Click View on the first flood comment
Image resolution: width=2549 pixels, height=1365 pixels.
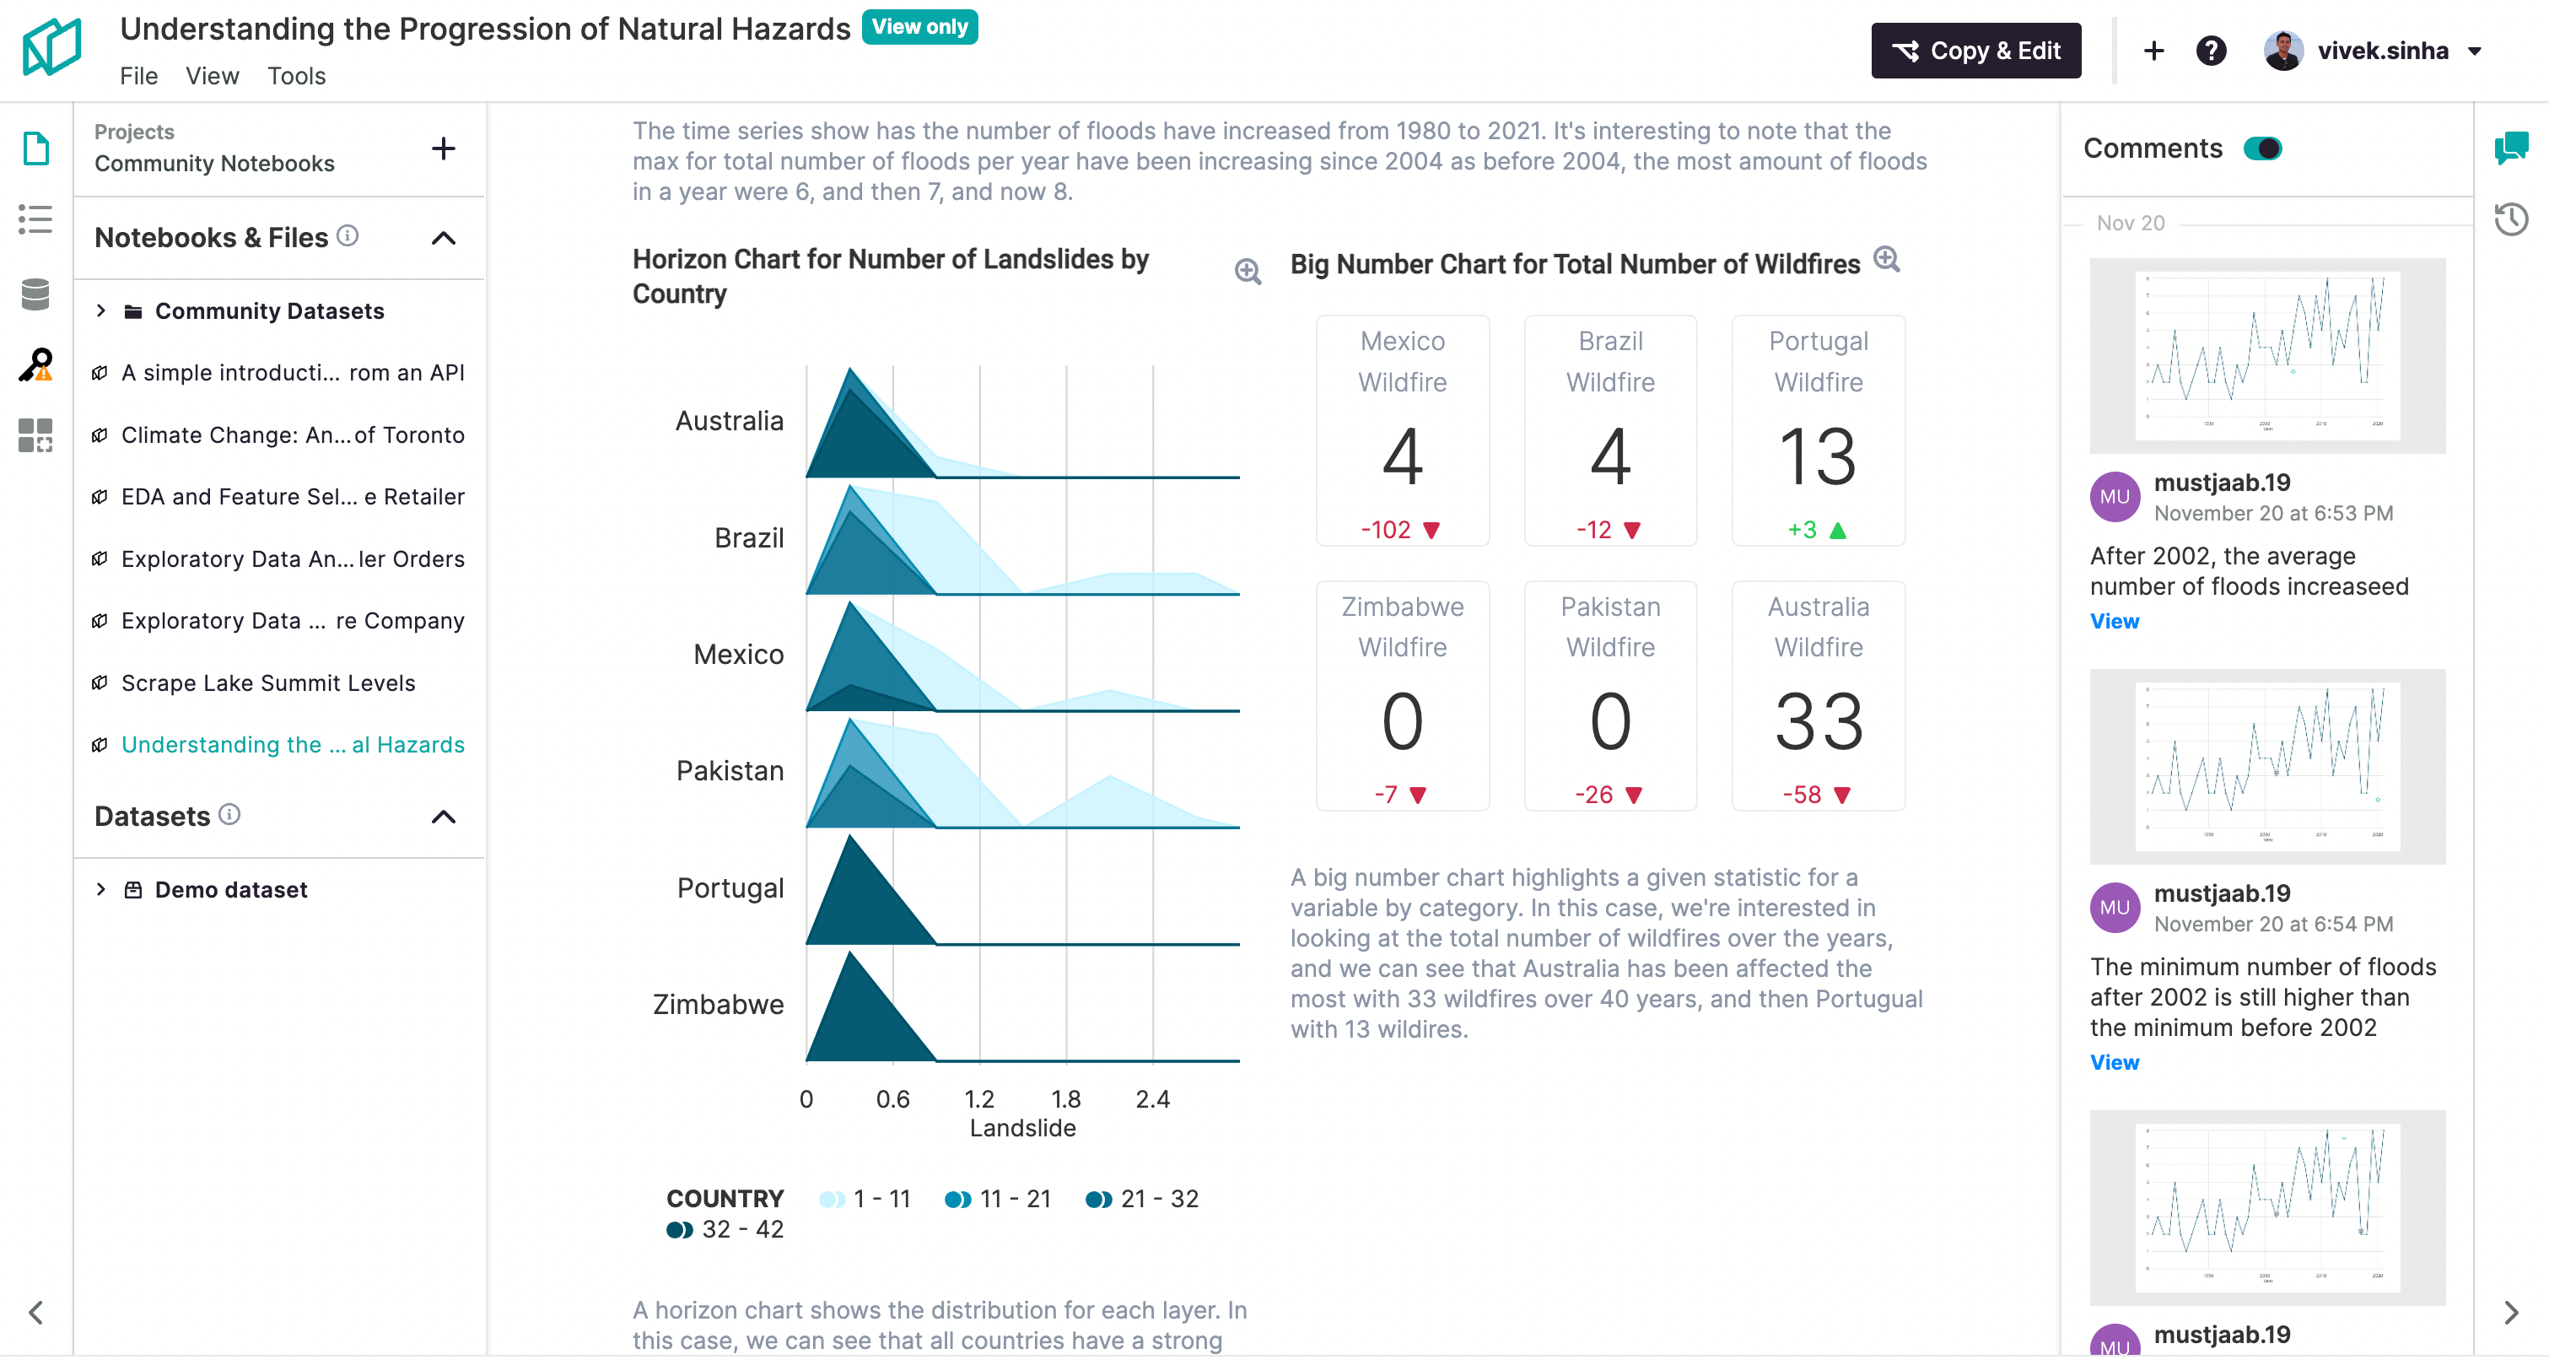pyautogui.click(x=2114, y=622)
